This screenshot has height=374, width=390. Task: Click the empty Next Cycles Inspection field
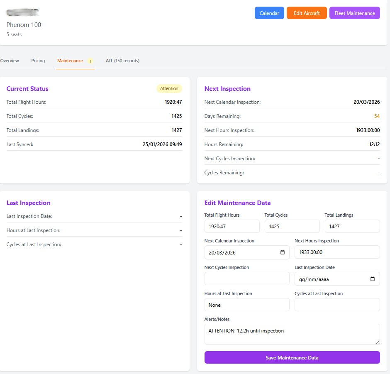click(x=246, y=279)
